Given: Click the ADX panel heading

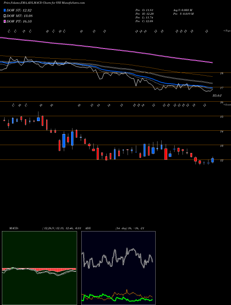Looking at the screenshot, I should point(88,228).
